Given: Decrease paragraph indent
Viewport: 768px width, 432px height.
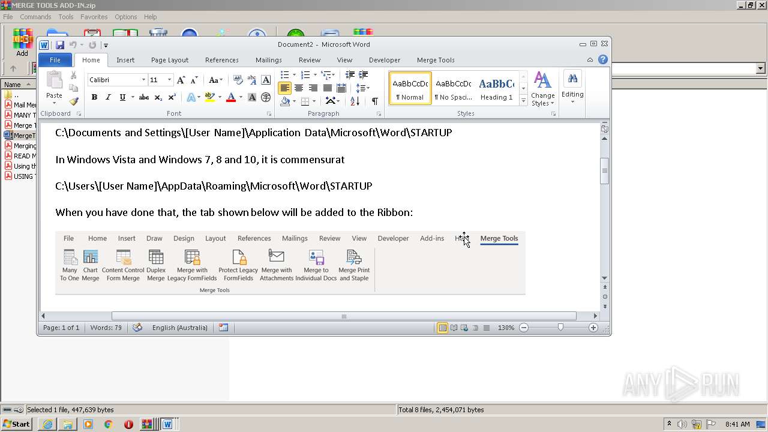Looking at the screenshot, I should point(350,75).
